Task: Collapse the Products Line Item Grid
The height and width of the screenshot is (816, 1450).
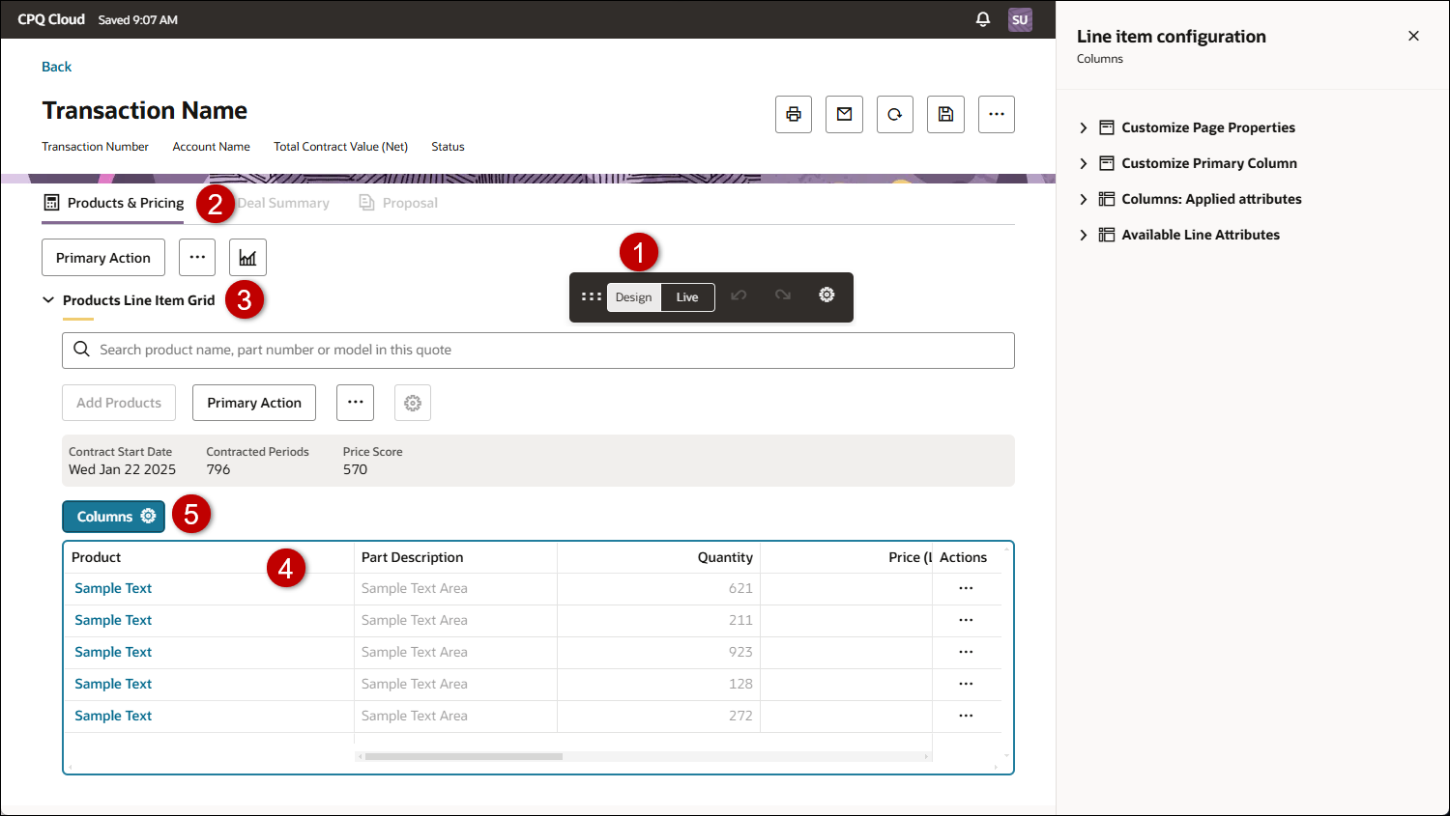Action: coord(48,299)
